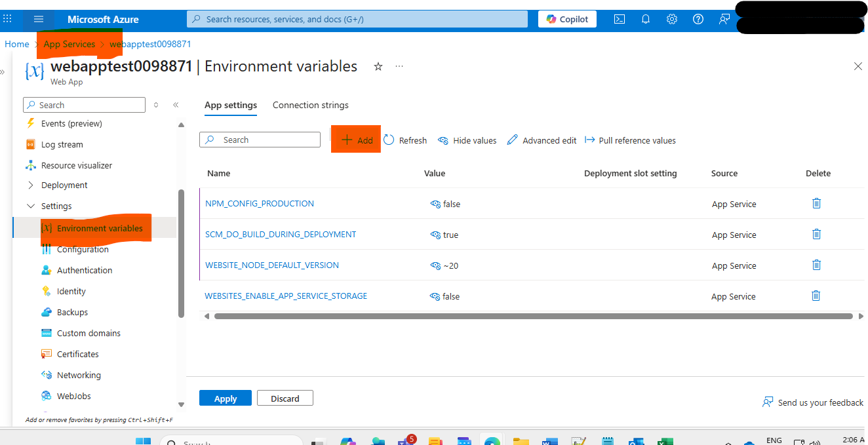Open Backups in the sidebar
This screenshot has height=445, width=868.
coord(72,312)
